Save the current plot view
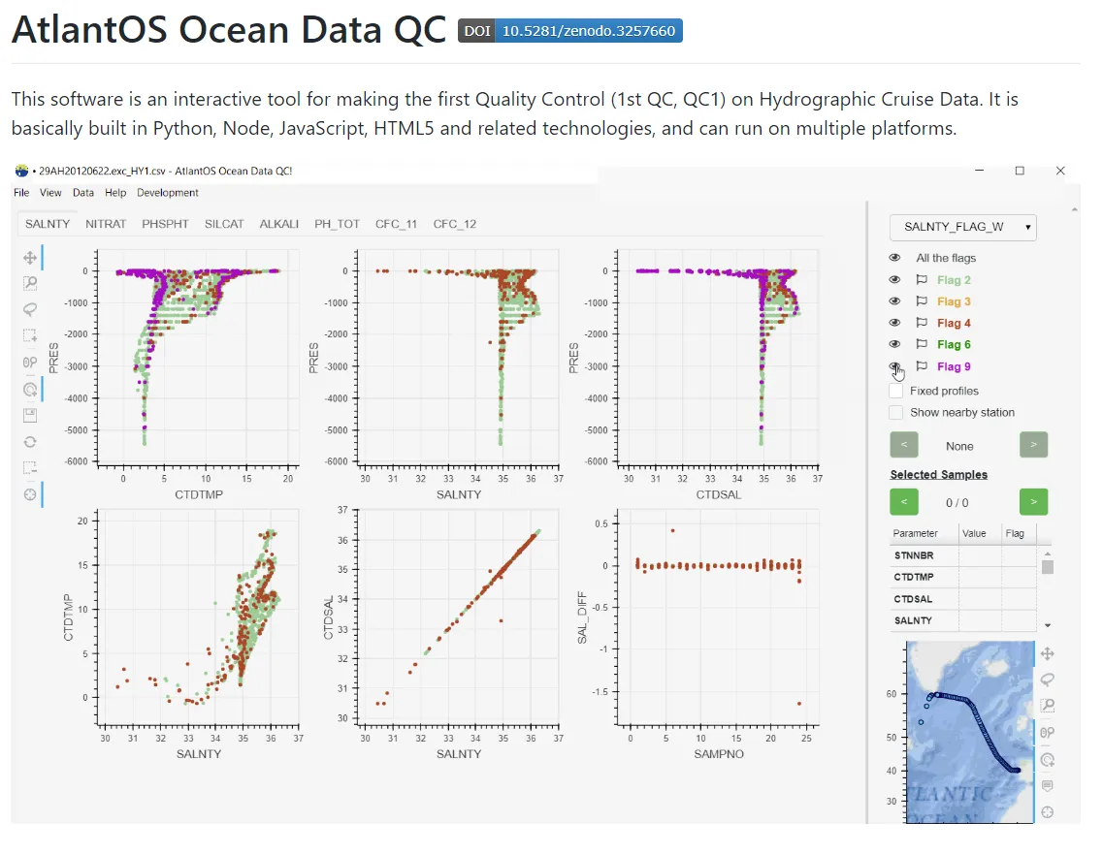This screenshot has width=1103, height=854. [x=30, y=414]
